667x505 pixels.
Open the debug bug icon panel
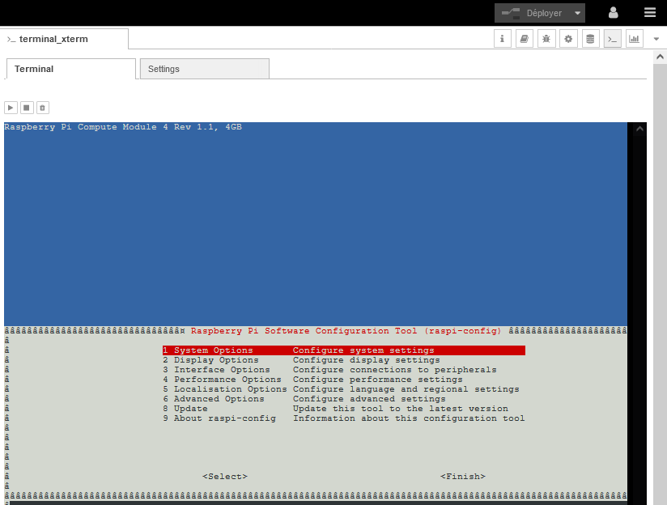(546, 39)
